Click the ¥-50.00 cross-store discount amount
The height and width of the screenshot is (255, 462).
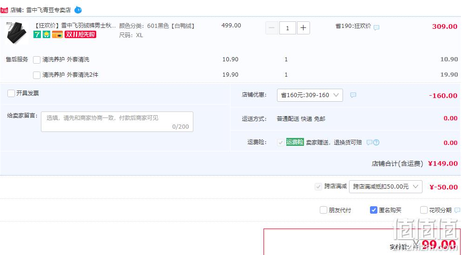pos(443,187)
